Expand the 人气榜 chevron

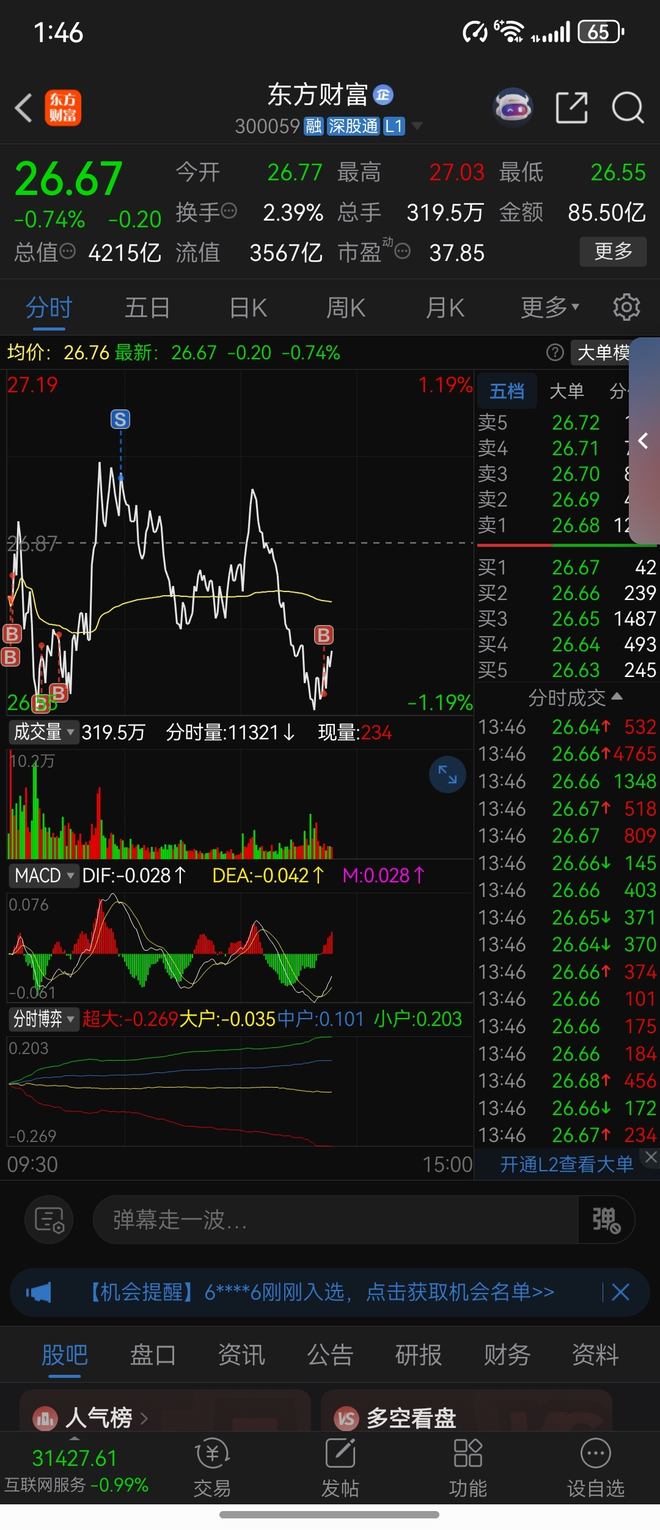pos(144,1418)
